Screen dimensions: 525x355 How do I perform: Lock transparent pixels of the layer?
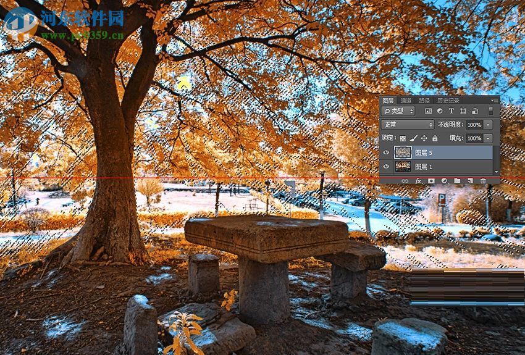click(403, 138)
